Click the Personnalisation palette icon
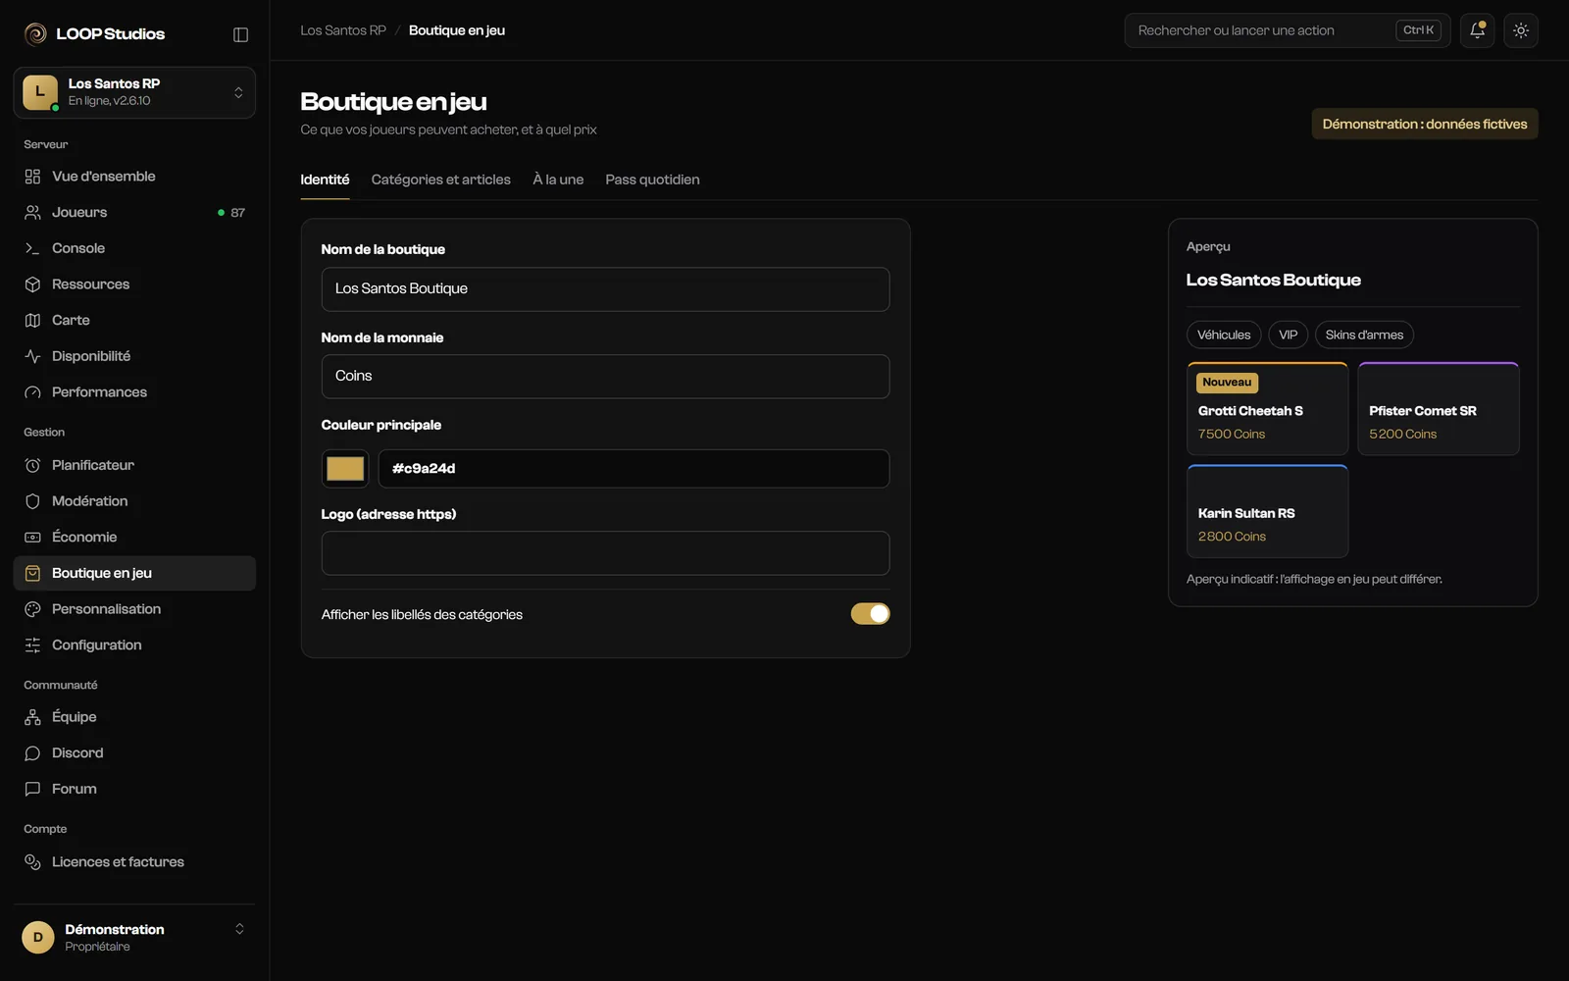The height and width of the screenshot is (981, 1569). pyautogui.click(x=32, y=609)
